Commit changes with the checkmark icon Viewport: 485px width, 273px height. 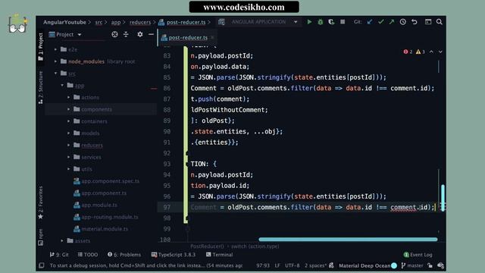click(380, 22)
